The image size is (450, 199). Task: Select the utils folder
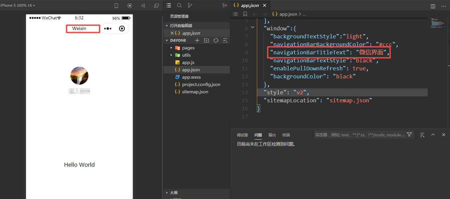186,55
